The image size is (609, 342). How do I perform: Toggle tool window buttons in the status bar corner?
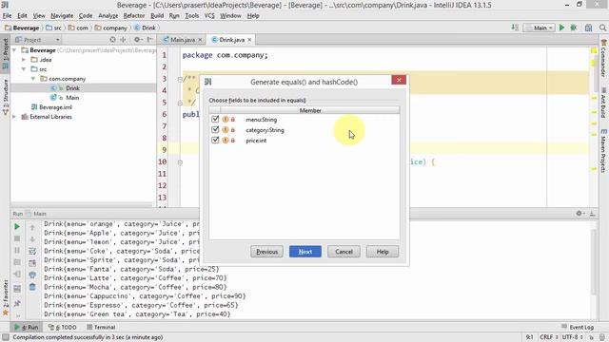(5, 337)
